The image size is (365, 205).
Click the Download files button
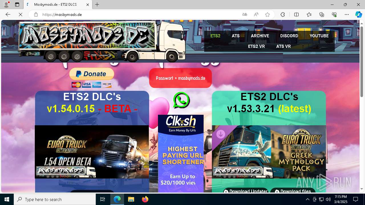[293, 190]
